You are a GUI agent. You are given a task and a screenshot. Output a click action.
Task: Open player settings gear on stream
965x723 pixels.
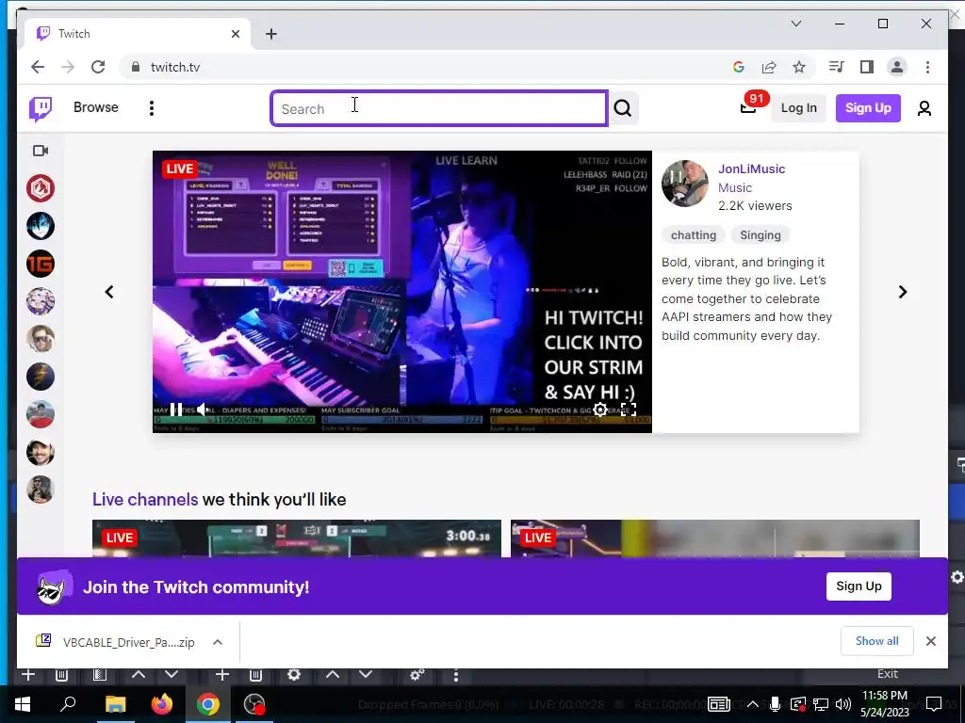click(600, 410)
